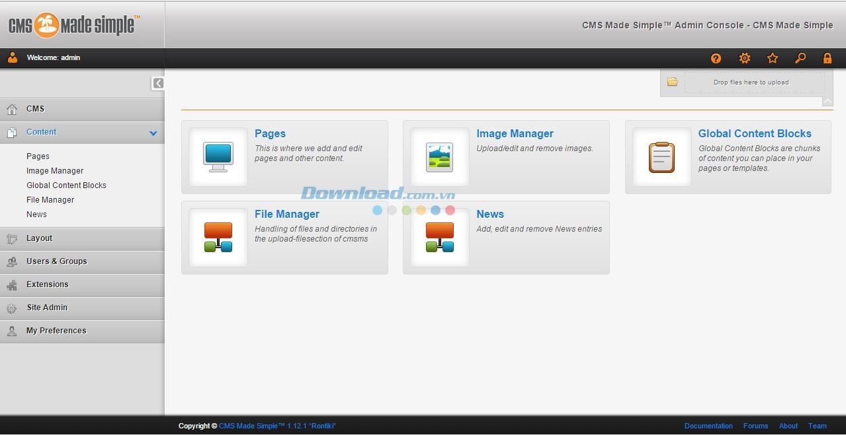Screen dimensions: 846x435
Task: Click the Image Manager picture icon
Action: pyautogui.click(x=440, y=157)
